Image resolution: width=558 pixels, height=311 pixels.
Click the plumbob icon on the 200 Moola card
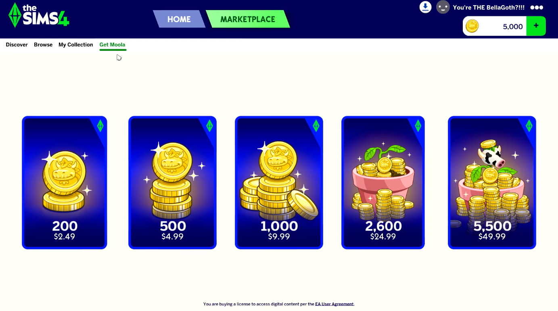[x=100, y=126]
